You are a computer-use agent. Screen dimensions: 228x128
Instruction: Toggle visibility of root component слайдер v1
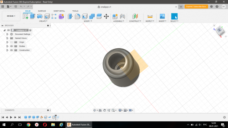pos(9,30)
